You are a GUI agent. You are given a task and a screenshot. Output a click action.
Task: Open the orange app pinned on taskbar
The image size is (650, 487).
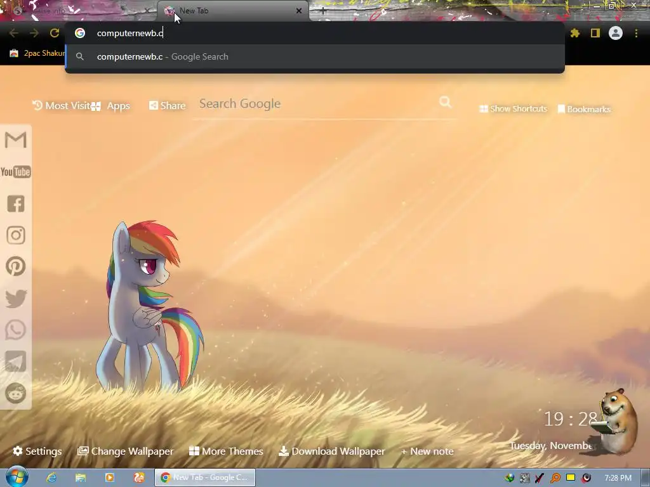[138, 477]
